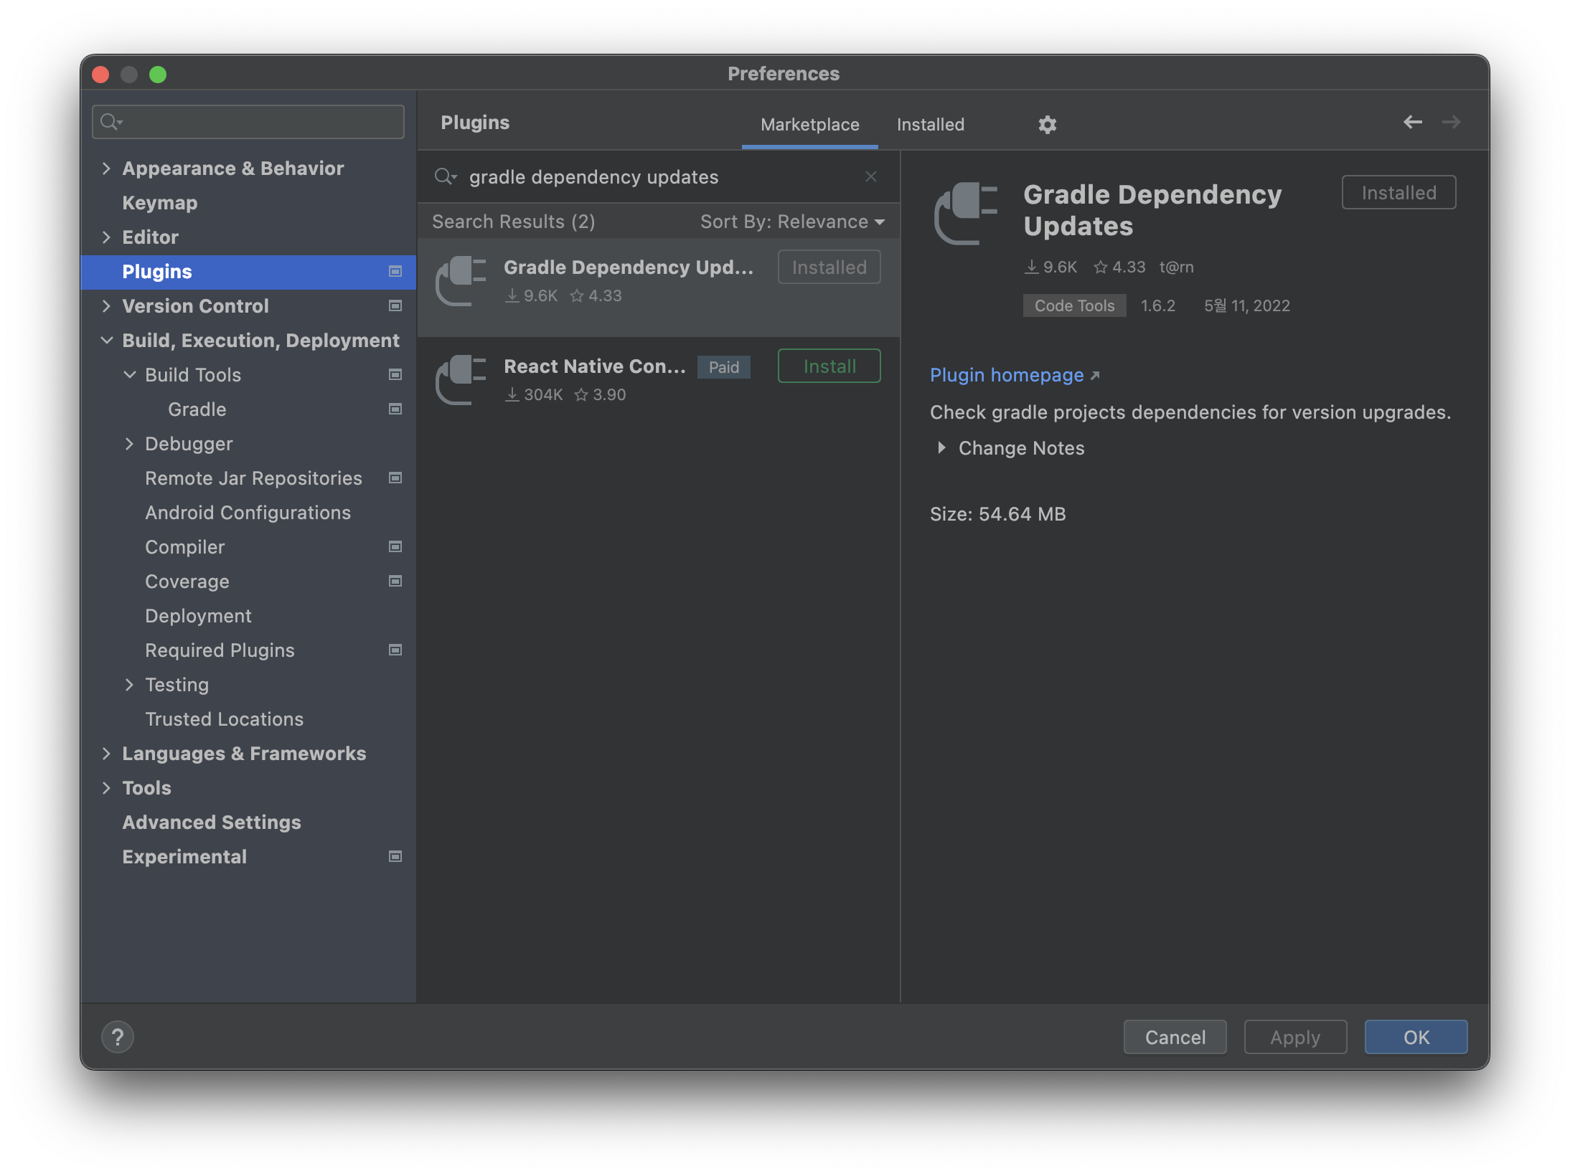The image size is (1570, 1176).
Task: Click the project-level icon next to the Plugins item
Action: [x=395, y=271]
